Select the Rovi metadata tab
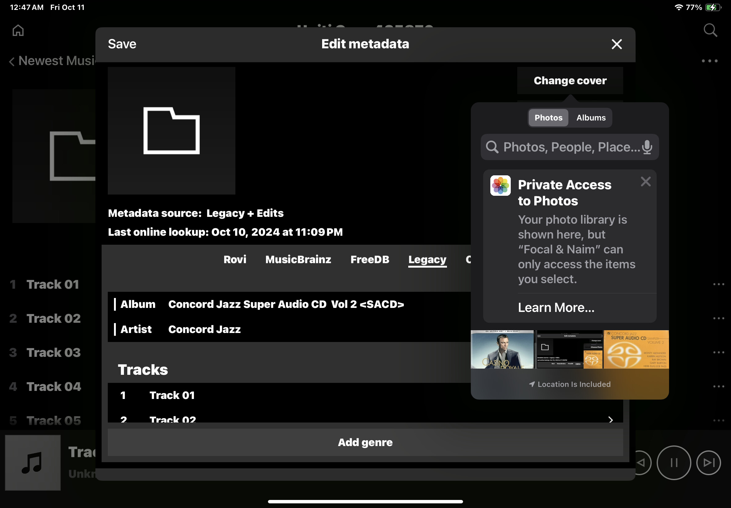The image size is (731, 508). click(234, 260)
